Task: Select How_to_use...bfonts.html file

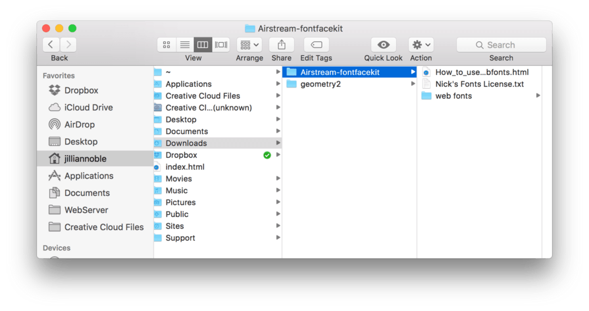Action: click(x=479, y=72)
